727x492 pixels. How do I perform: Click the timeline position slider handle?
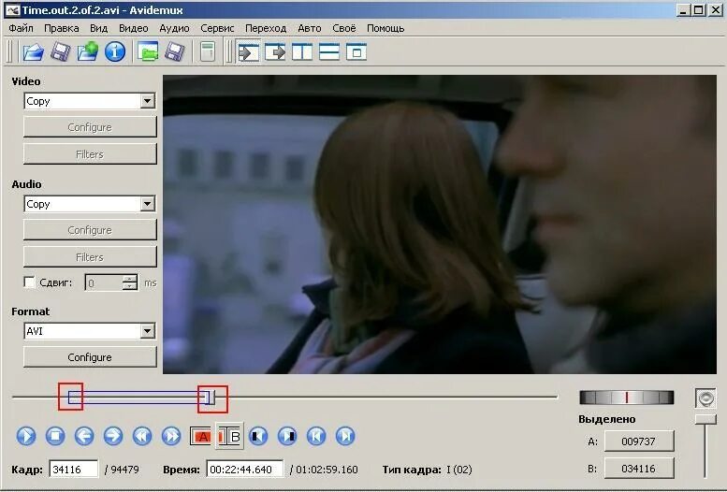coord(211,398)
